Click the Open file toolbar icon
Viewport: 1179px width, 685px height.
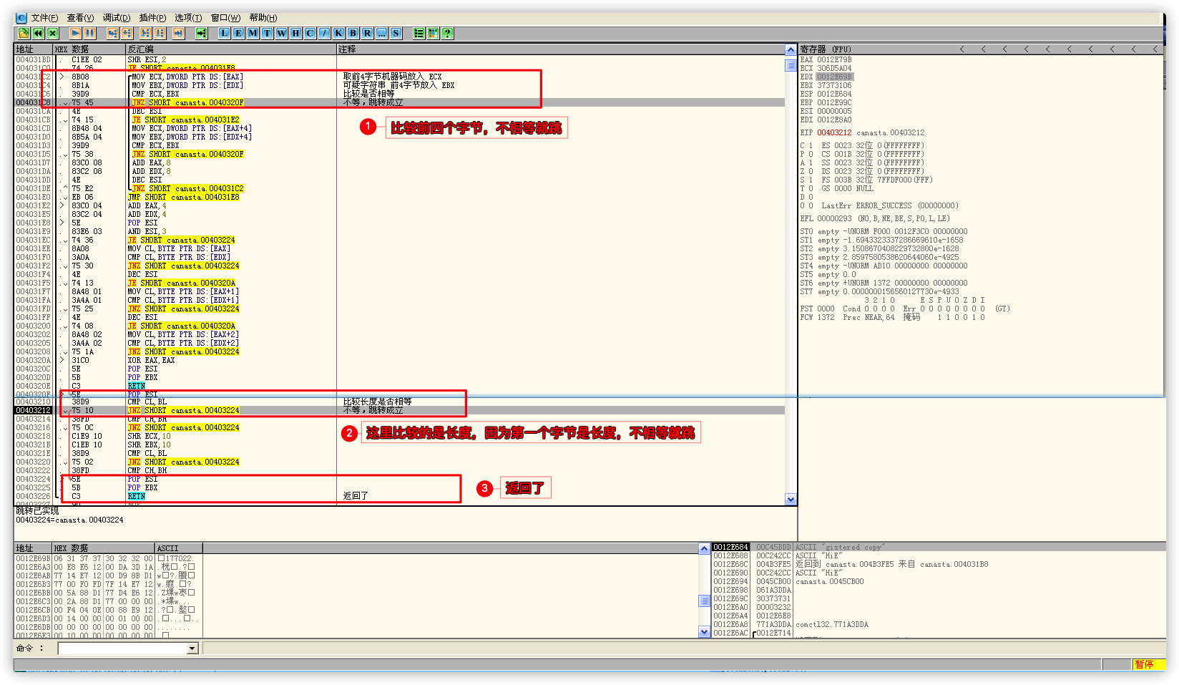[24, 33]
